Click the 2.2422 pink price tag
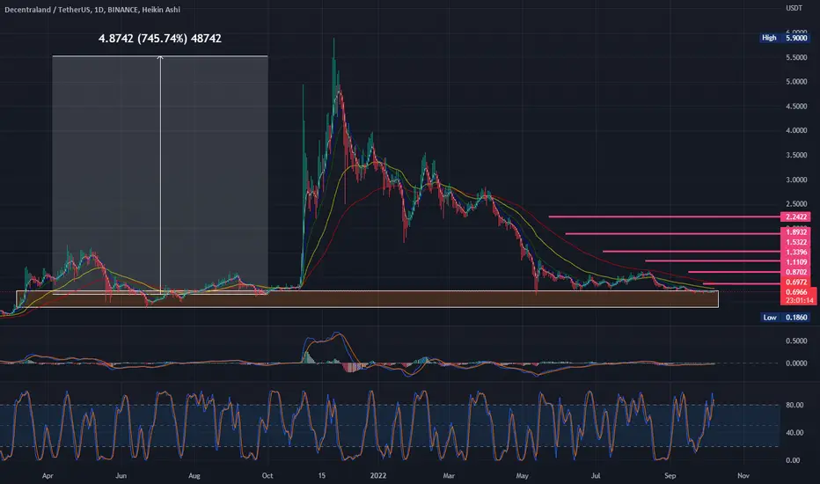Image resolution: width=820 pixels, height=484 pixels. [x=796, y=216]
